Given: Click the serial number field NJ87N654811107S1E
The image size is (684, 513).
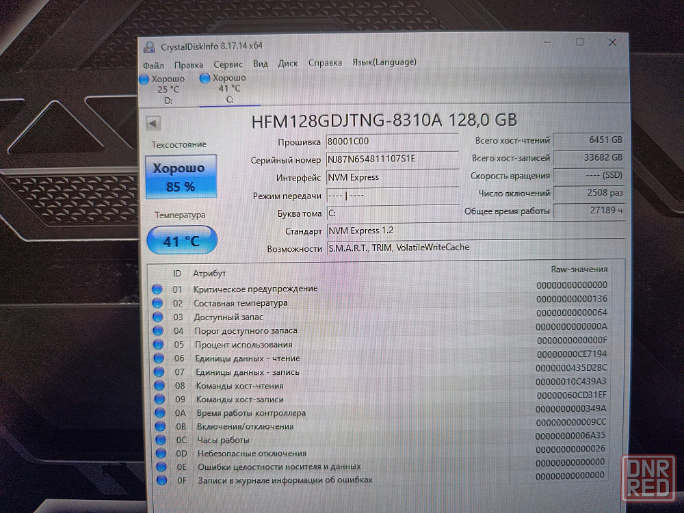Looking at the screenshot, I should point(392,159).
